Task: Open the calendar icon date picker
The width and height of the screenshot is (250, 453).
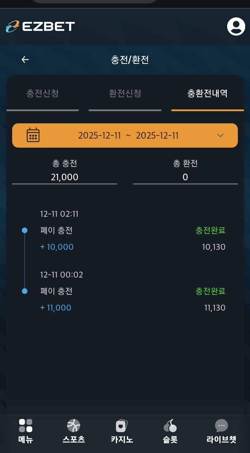Action: (x=33, y=135)
